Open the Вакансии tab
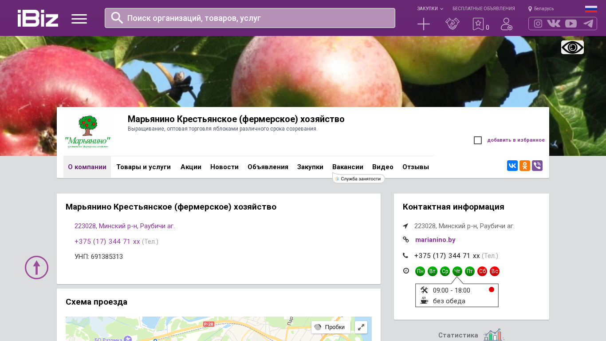Image resolution: width=606 pixels, height=341 pixels. click(x=348, y=167)
